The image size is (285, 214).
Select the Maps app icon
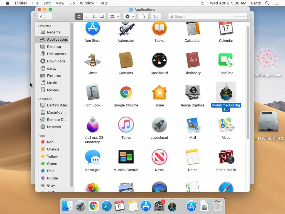[226, 125]
